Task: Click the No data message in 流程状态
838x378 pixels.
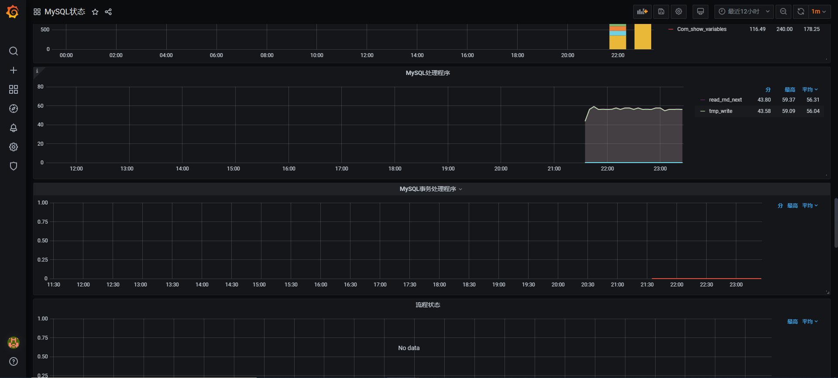Action: (x=409, y=348)
